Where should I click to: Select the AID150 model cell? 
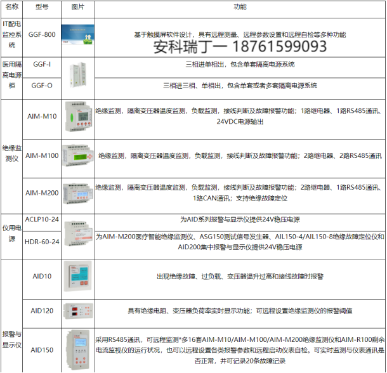(42, 350)
